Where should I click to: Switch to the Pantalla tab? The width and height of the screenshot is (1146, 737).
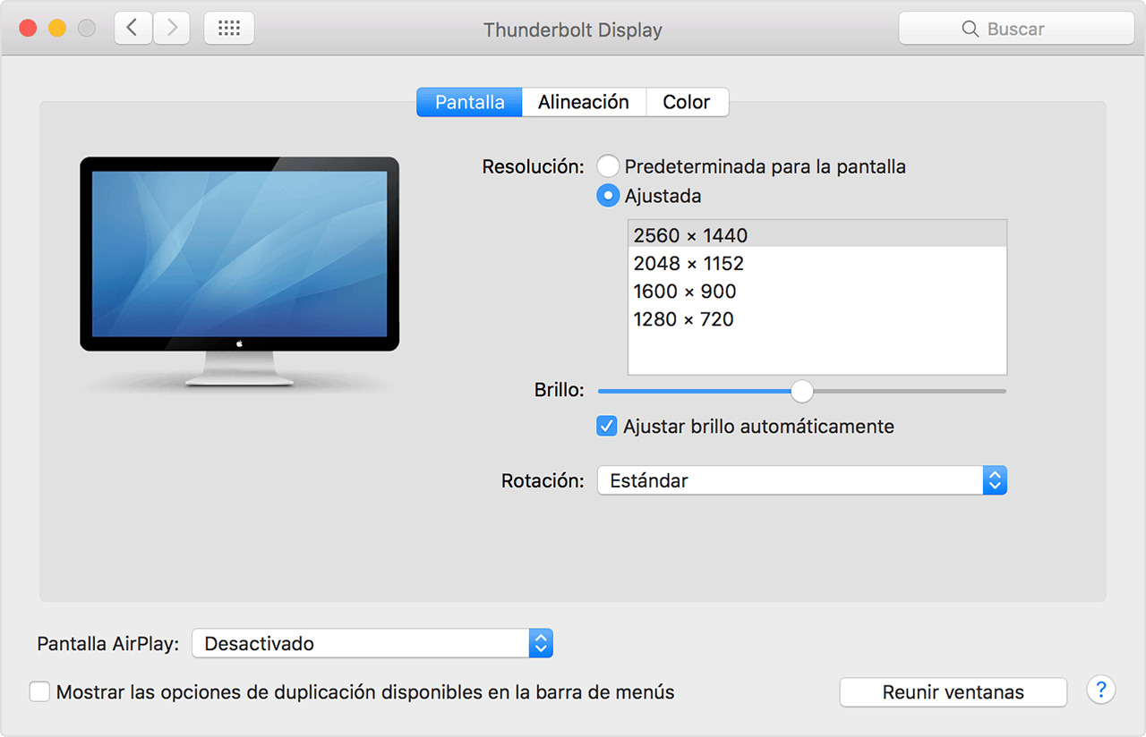tap(470, 102)
